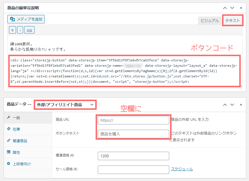
Task: Open the 関連商品 product data tab
Action: (x=28, y=141)
